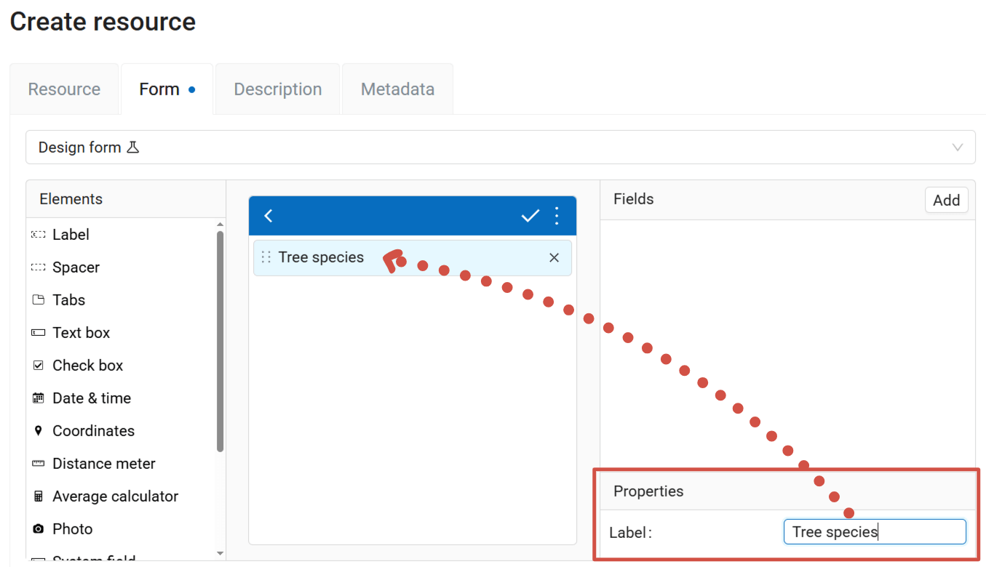
Task: Pick the Check box element
Action: click(87, 366)
